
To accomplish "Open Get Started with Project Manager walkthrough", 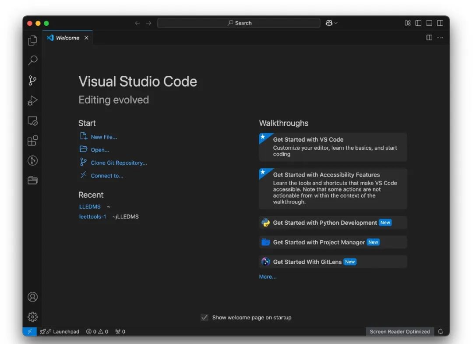I will (333, 242).
